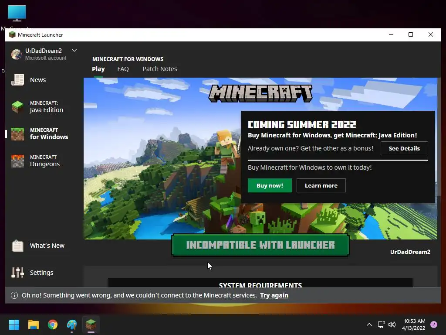This screenshot has height=335, width=446.
Task: Click the Minecraft logo in the banner
Action: [x=260, y=93]
